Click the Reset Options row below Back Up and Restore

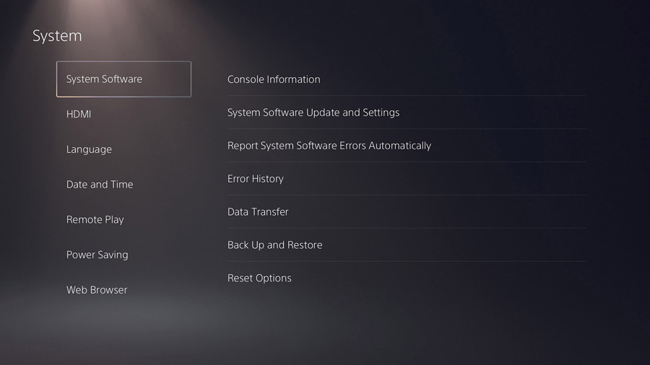259,278
